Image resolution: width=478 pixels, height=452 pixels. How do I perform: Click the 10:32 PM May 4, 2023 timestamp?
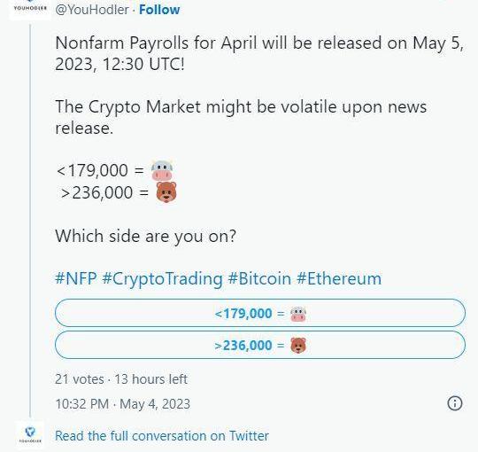pyautogui.click(x=122, y=404)
